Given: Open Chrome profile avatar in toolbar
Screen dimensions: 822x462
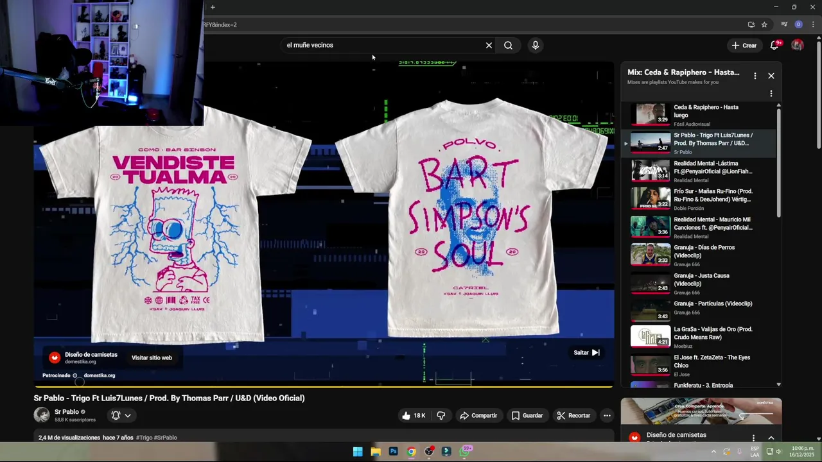Looking at the screenshot, I should 798,24.
